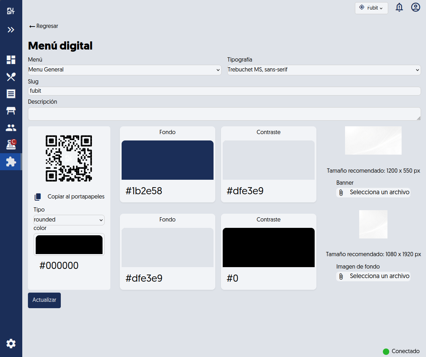Click the Conectado status text
426x357 pixels.
405,351
